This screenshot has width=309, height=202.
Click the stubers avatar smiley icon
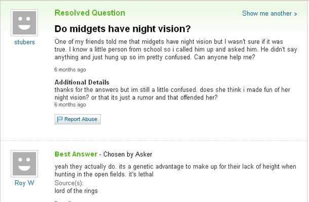tap(24, 22)
